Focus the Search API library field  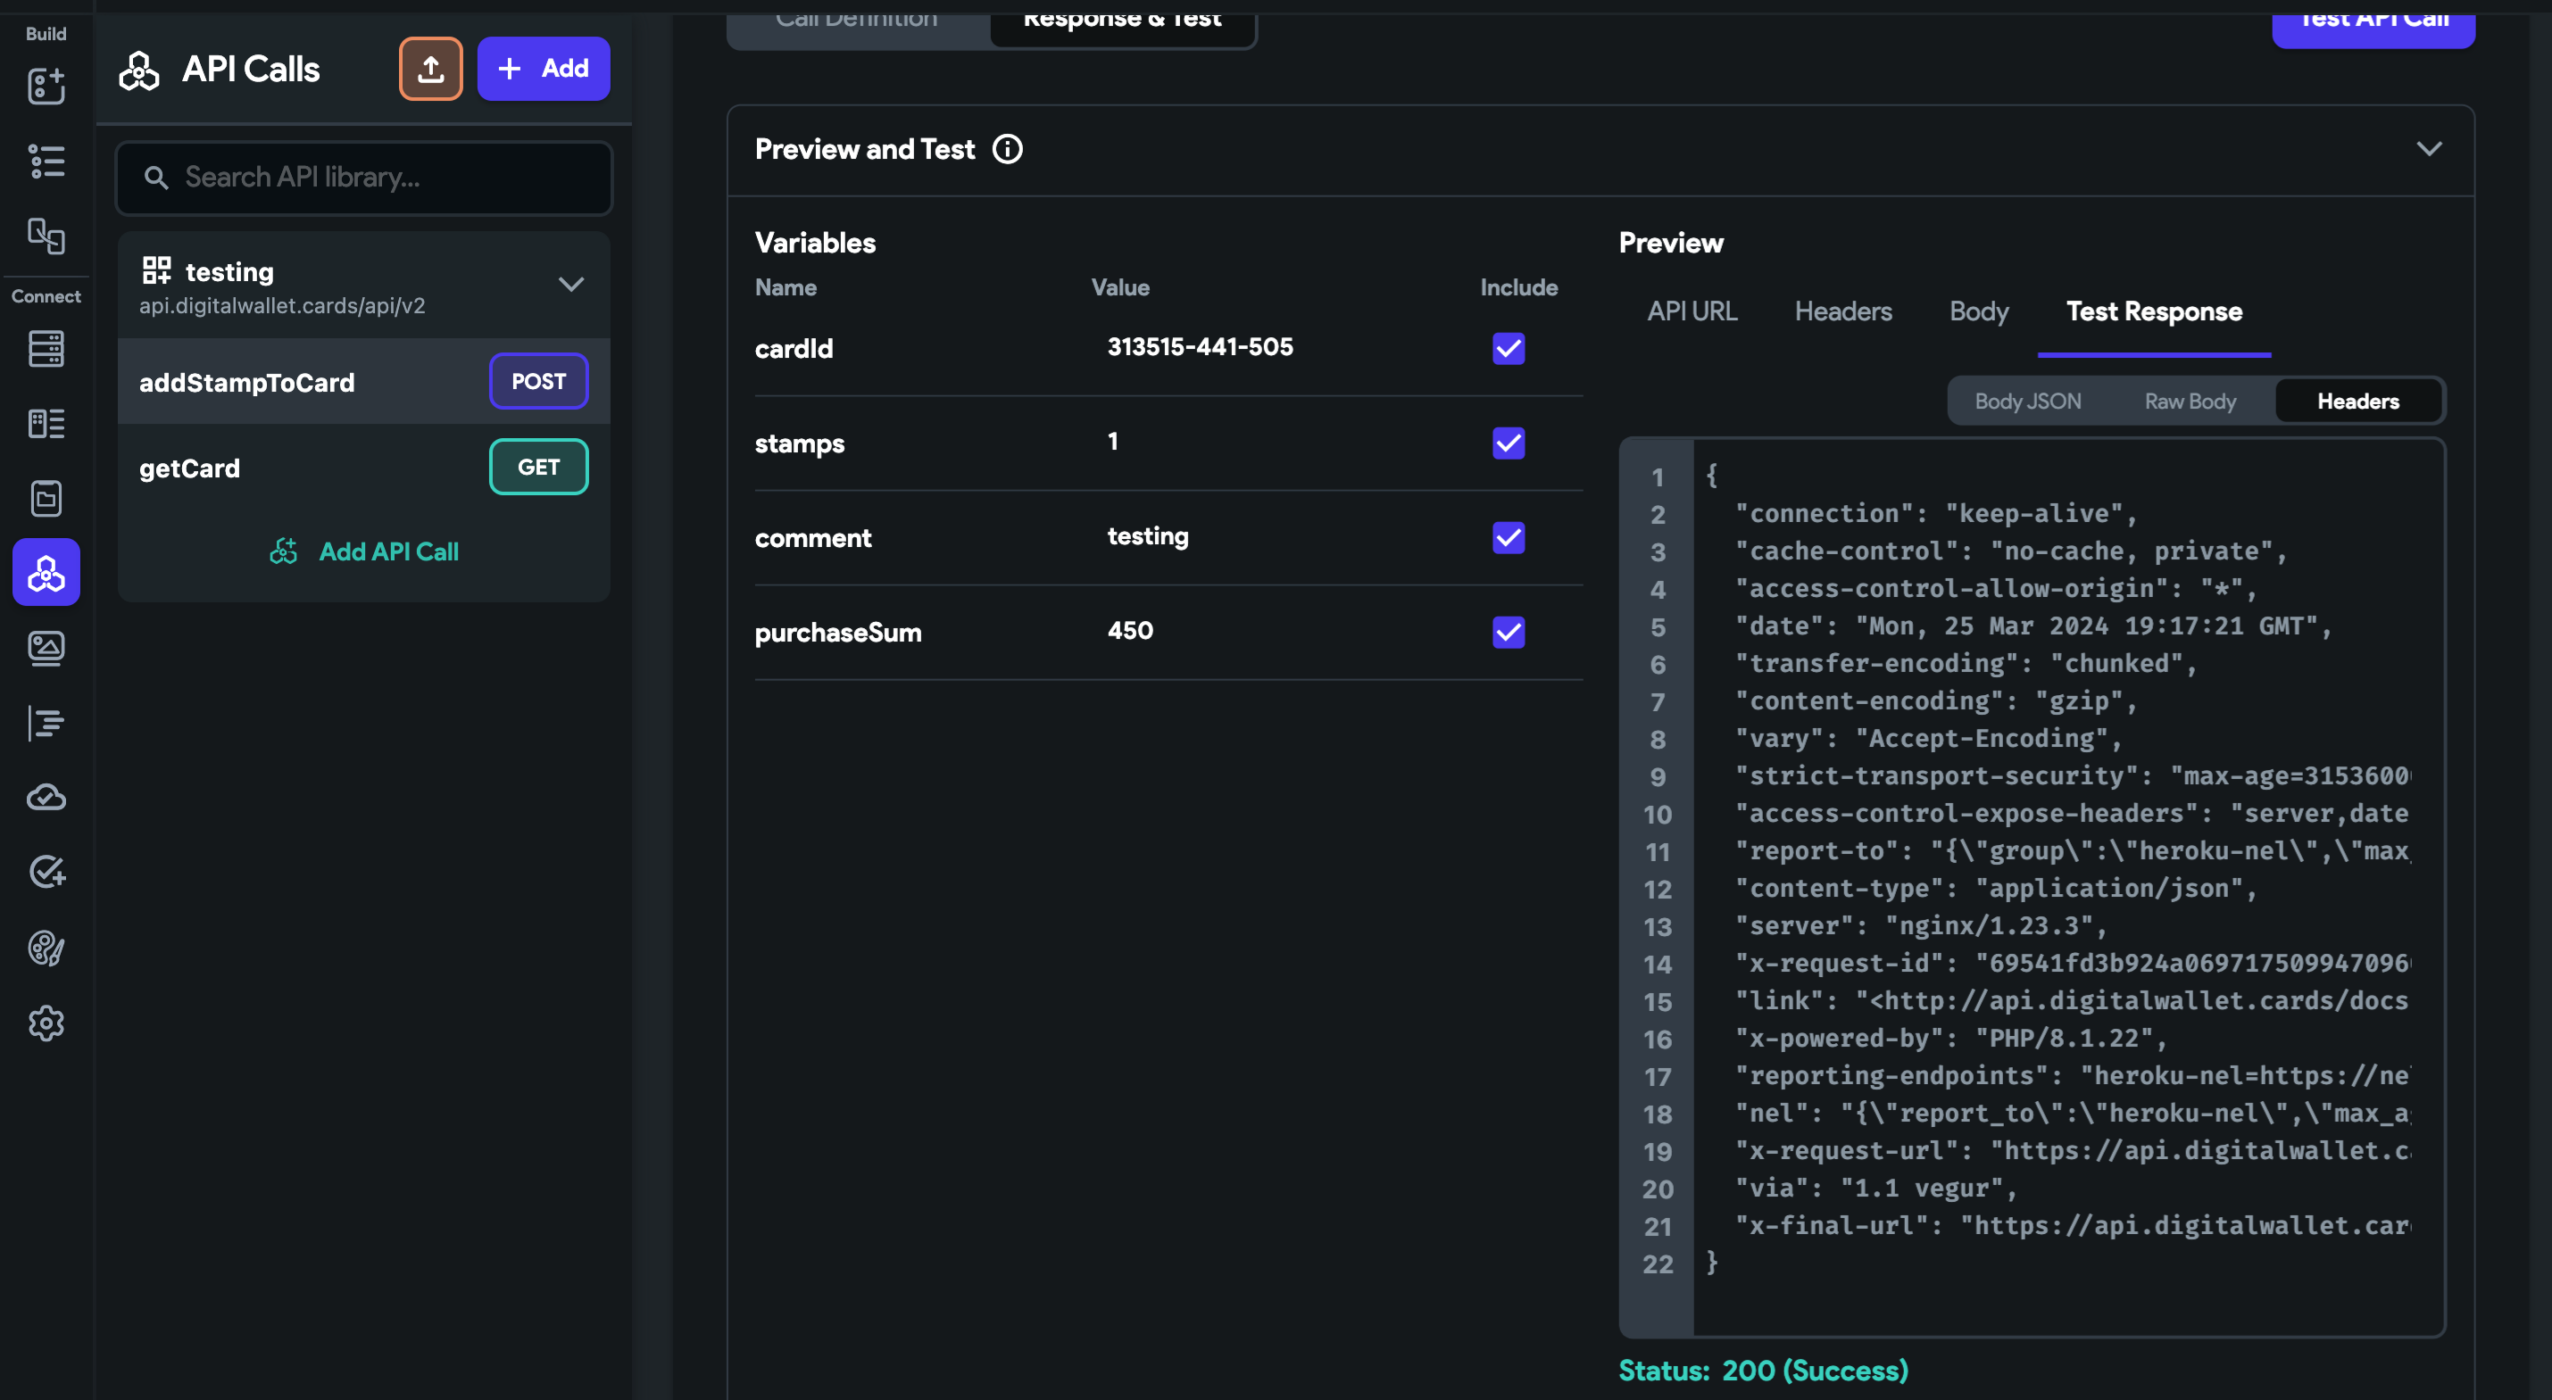363,178
